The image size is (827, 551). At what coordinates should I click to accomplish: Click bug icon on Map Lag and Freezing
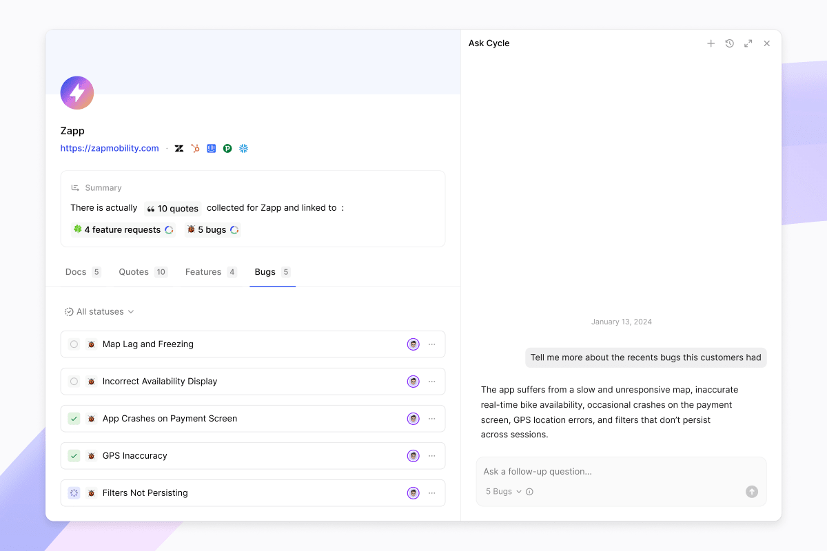(x=92, y=344)
